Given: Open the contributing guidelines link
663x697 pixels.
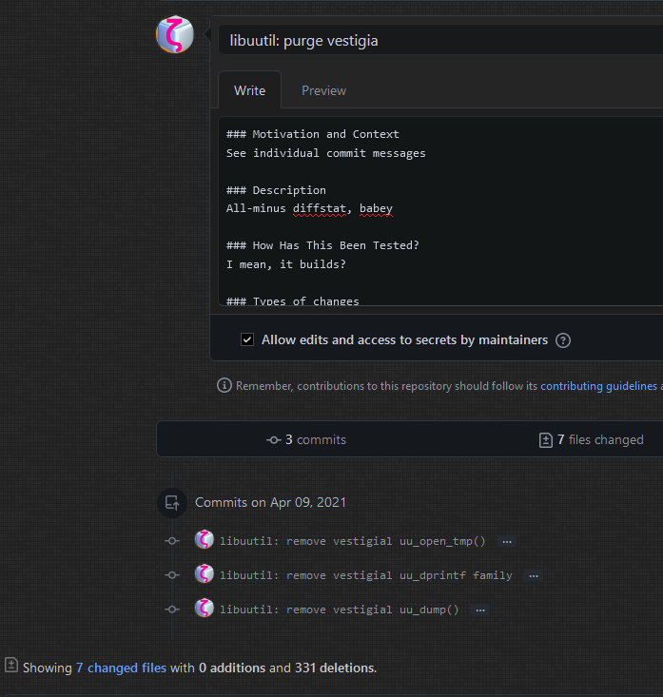Looking at the screenshot, I should pos(598,386).
